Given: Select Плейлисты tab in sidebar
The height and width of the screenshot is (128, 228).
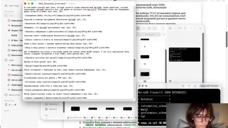Looking at the screenshot, I should (15, 75).
